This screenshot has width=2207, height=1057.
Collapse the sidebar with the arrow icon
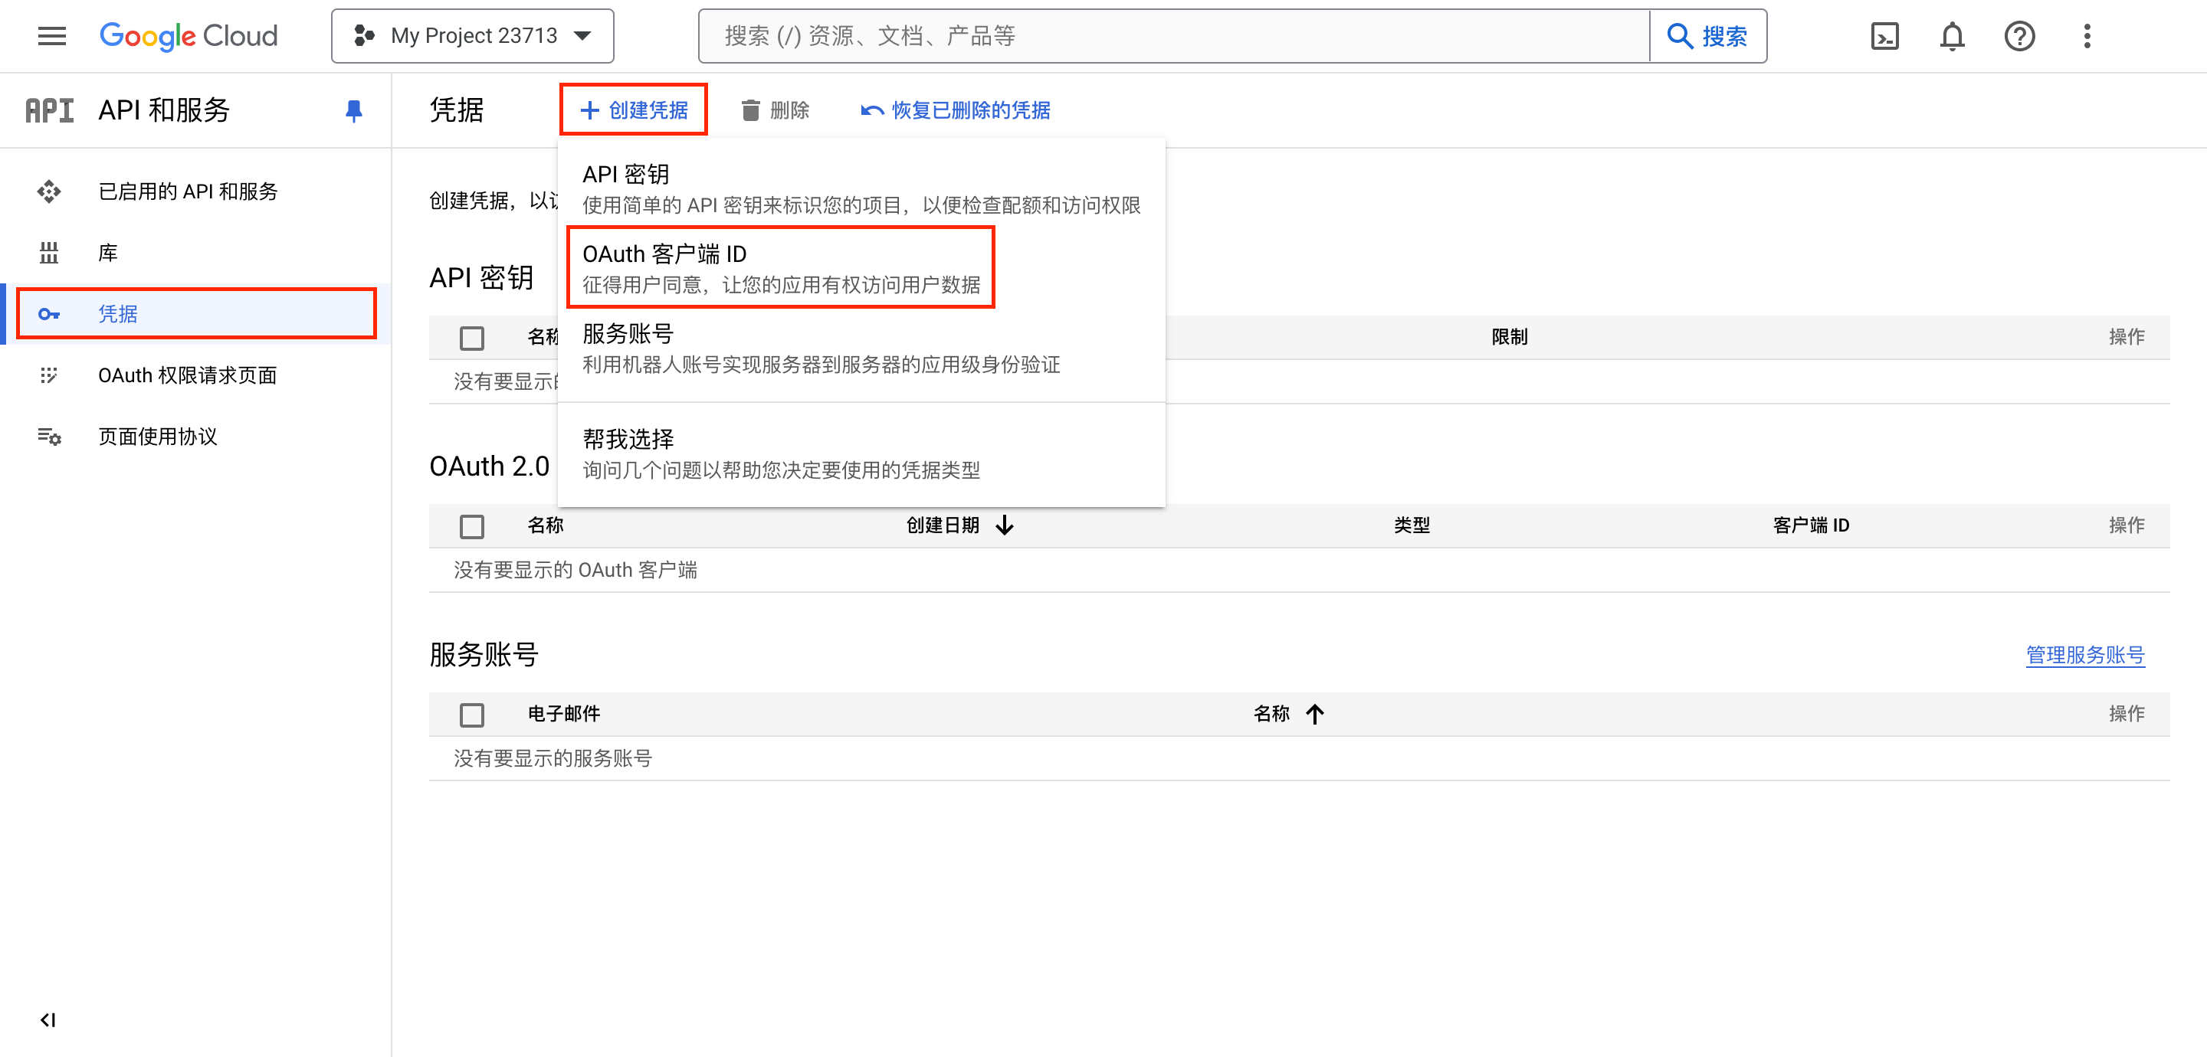pyautogui.click(x=48, y=1019)
